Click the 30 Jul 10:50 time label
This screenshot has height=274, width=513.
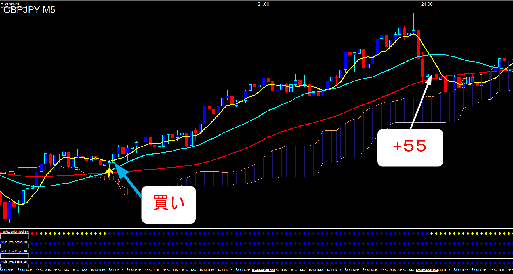[43, 271]
